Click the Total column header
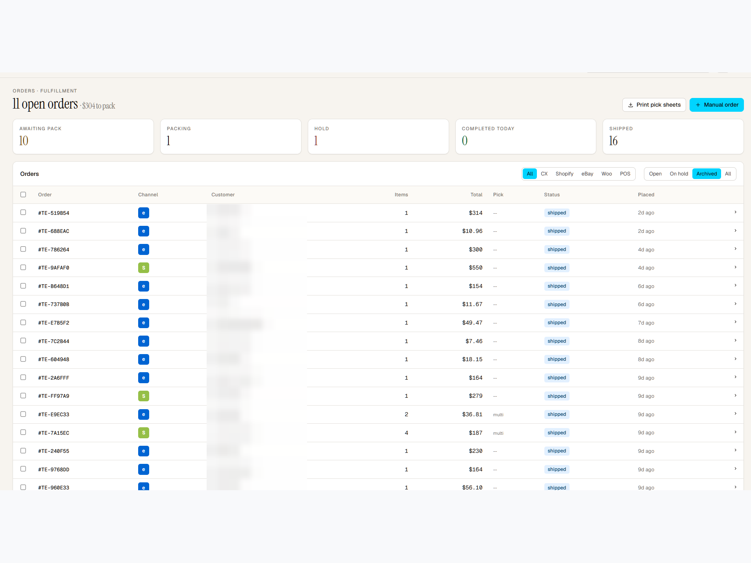 click(476, 195)
